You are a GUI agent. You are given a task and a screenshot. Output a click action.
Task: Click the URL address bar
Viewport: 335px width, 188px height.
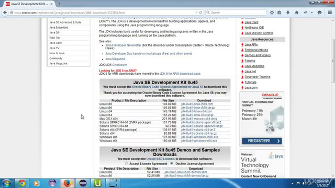click(104, 13)
